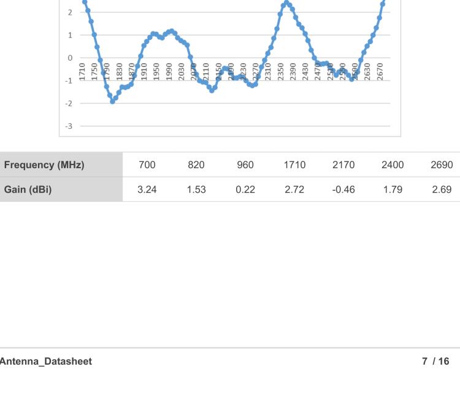Select the 0.22 gain value
This screenshot has width=460, height=399.
pyautogui.click(x=245, y=189)
